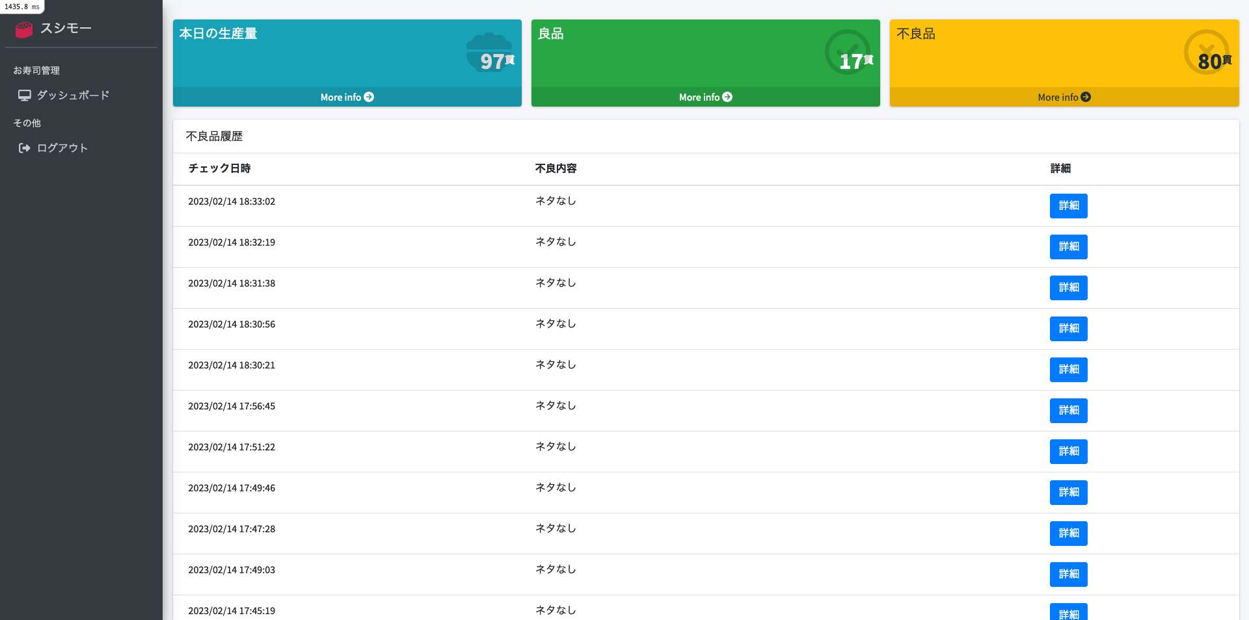Click the スシモー brand title
1249x620 pixels.
point(66,29)
